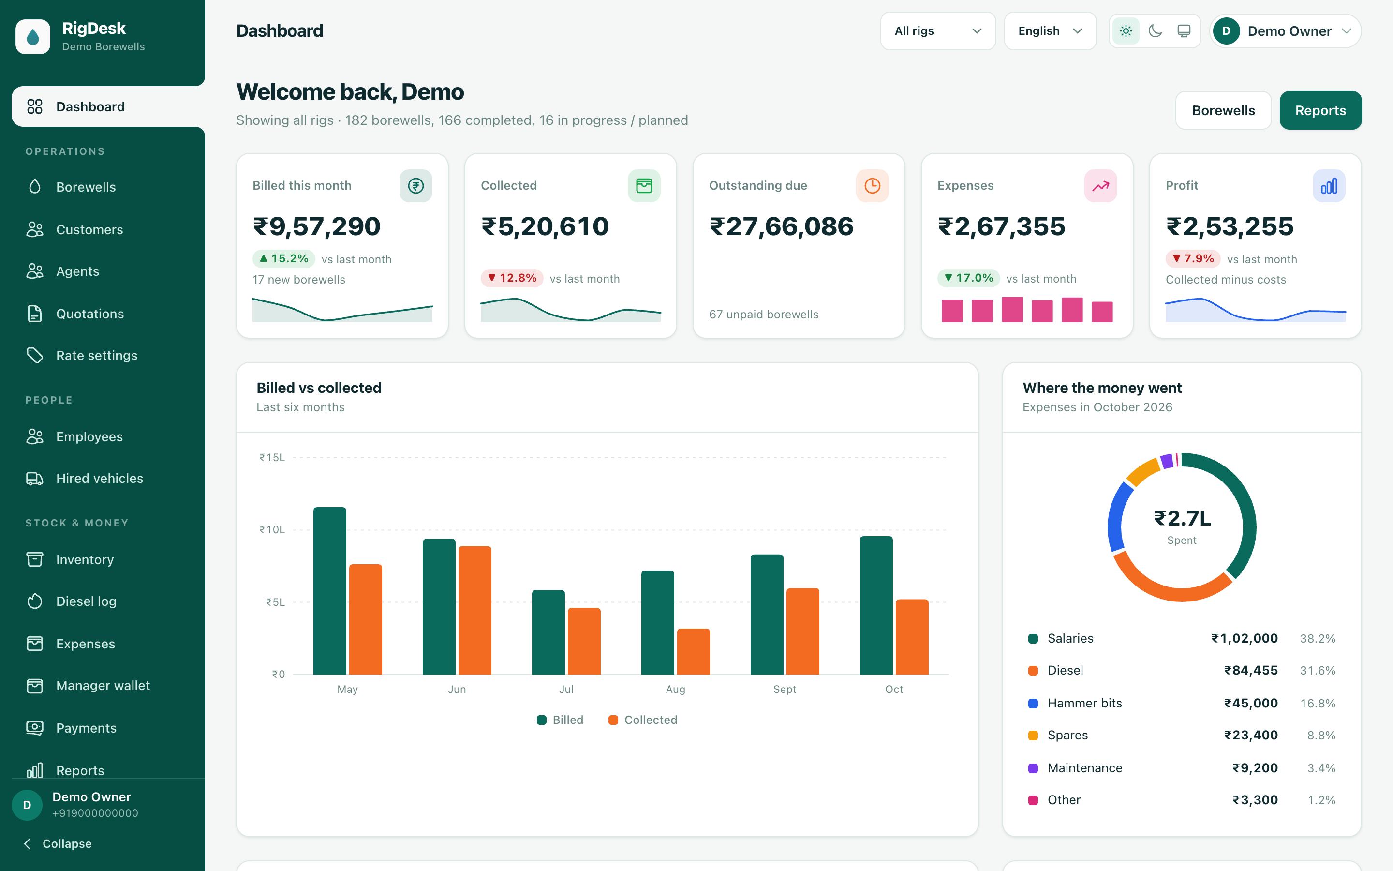Toggle the Collected series in chart legend
The height and width of the screenshot is (871, 1393).
[x=643, y=720]
